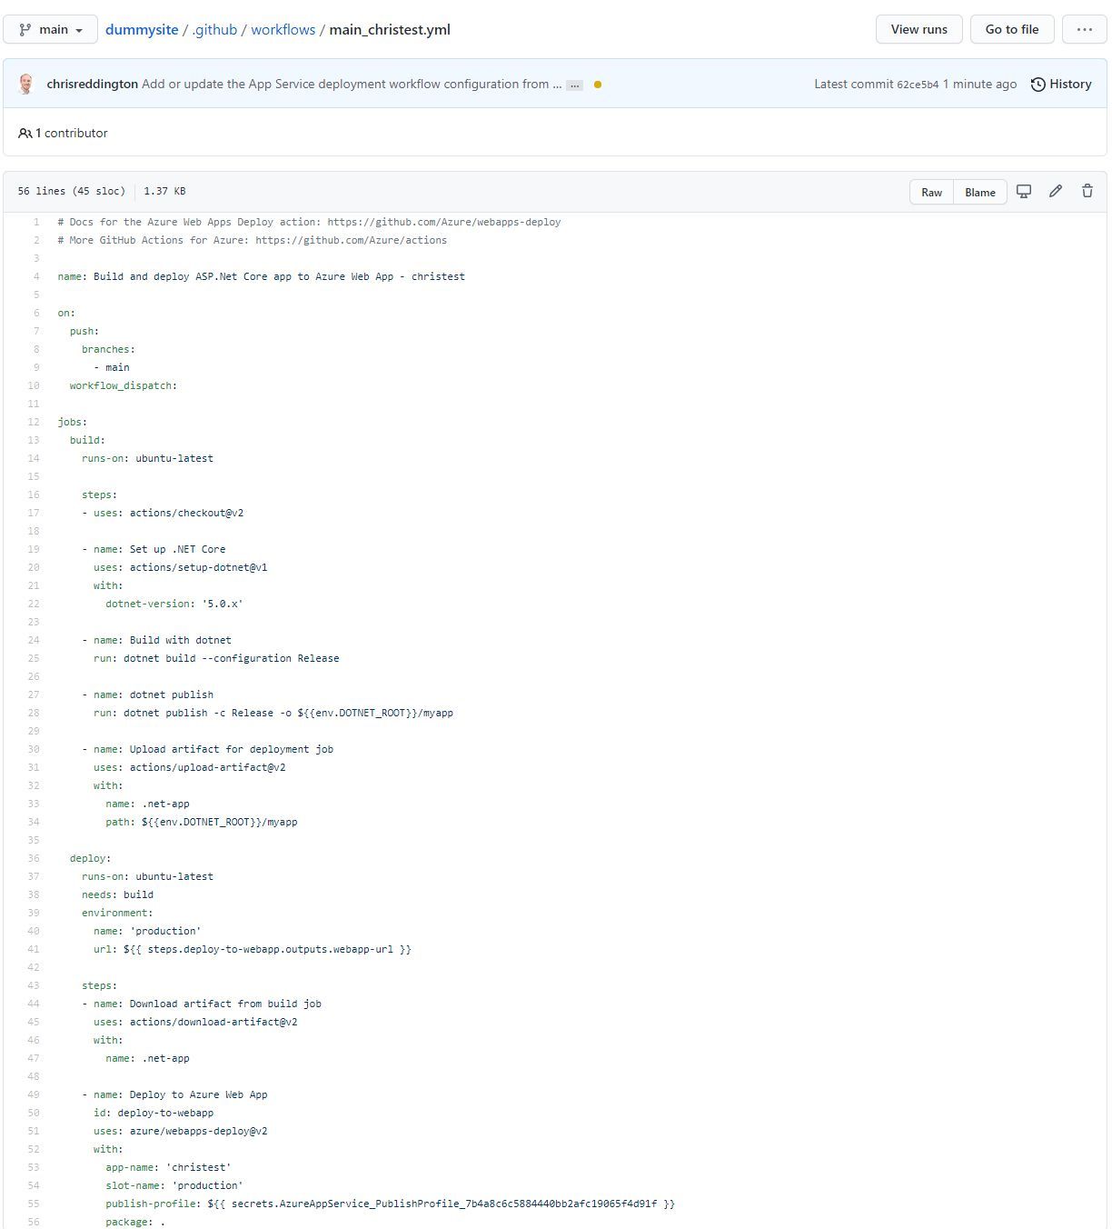This screenshot has height=1229, width=1112.
Task: Expand the truncated commit message ellipsis
Action: coord(574,85)
